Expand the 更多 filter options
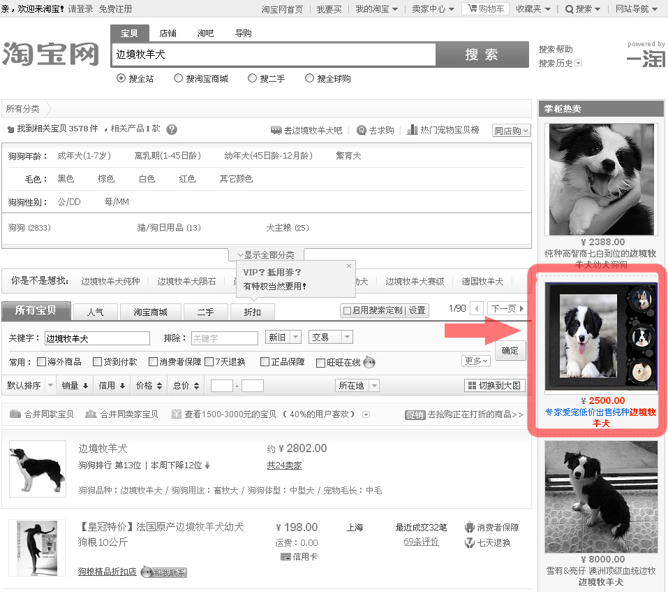Screen dimensions: 668x592 pos(476,361)
